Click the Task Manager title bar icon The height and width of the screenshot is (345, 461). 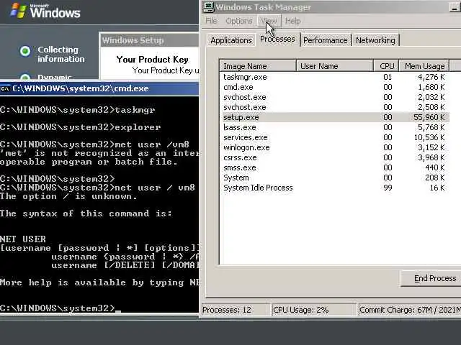208,7
